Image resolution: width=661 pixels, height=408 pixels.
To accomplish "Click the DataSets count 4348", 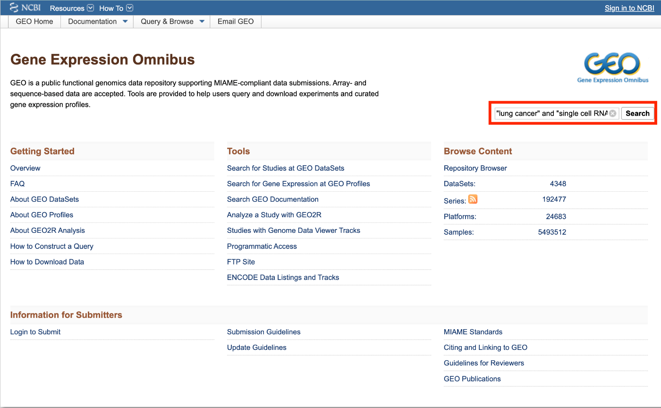I will (x=558, y=184).
